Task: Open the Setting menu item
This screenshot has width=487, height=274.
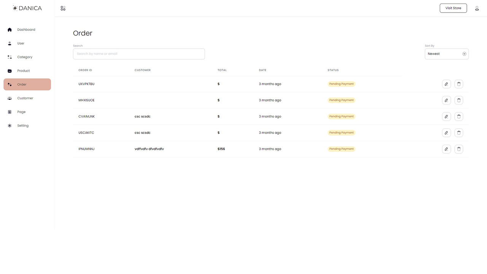Action: tap(27, 126)
